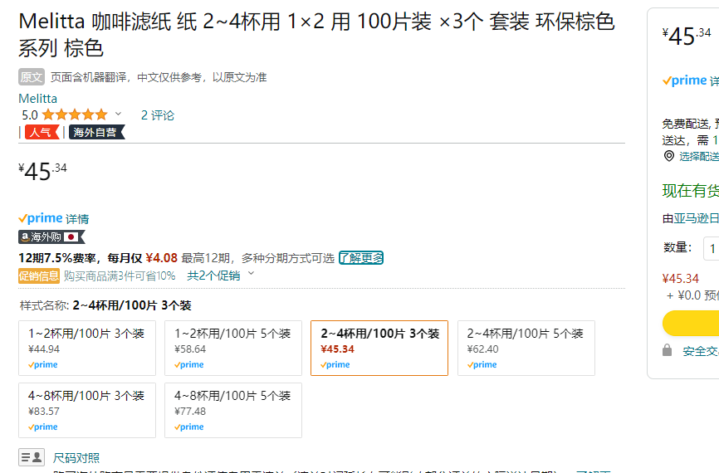Open the 安全交易 link

coord(701,352)
